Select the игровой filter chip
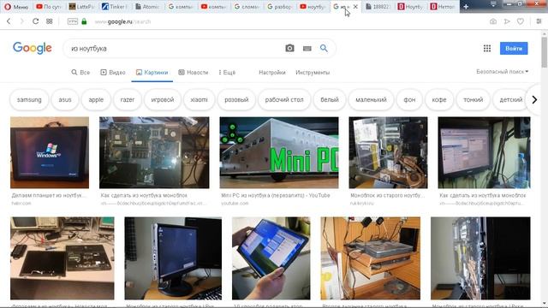Image resolution: width=548 pixels, height=308 pixels. click(163, 99)
